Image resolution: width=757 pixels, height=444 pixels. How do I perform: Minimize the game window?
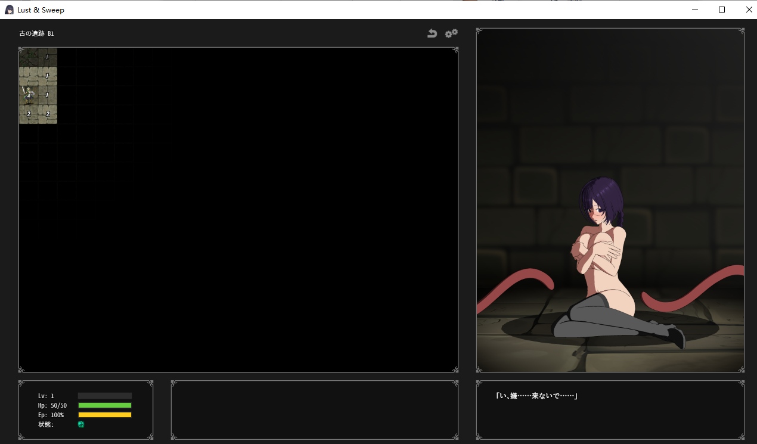click(x=695, y=10)
